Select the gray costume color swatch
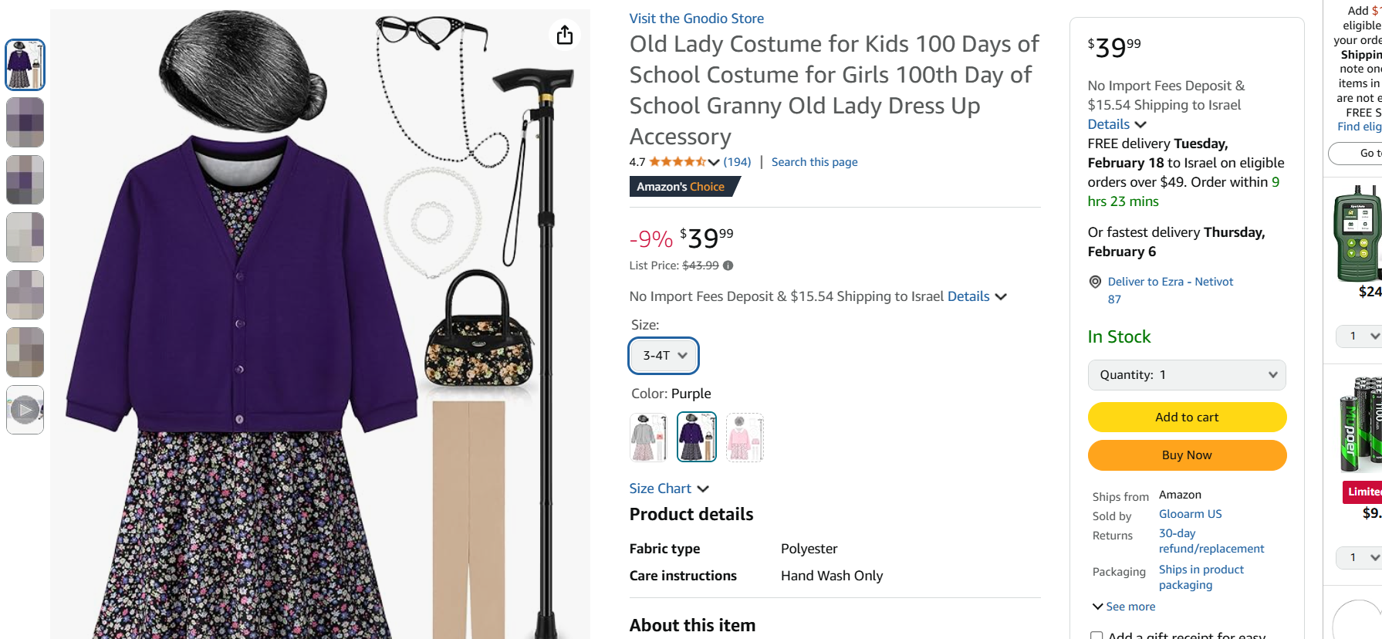 click(649, 438)
